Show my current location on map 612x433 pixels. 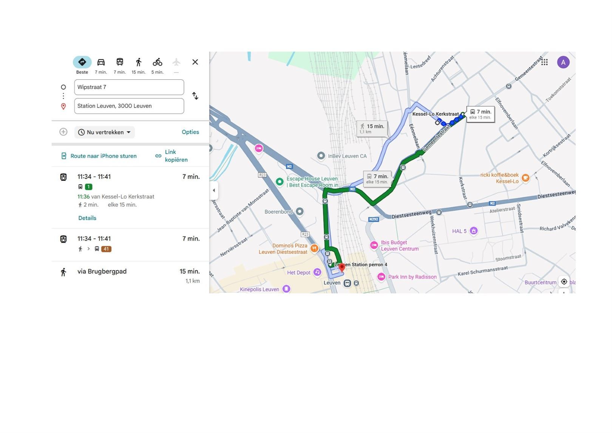click(x=564, y=282)
